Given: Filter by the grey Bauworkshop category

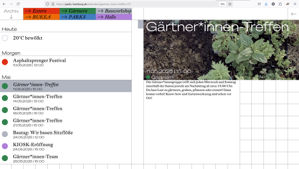Looking at the screenshot, I should point(114,11).
